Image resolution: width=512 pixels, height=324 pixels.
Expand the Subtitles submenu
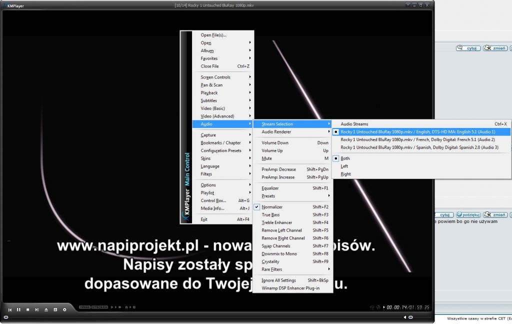[x=222, y=100]
